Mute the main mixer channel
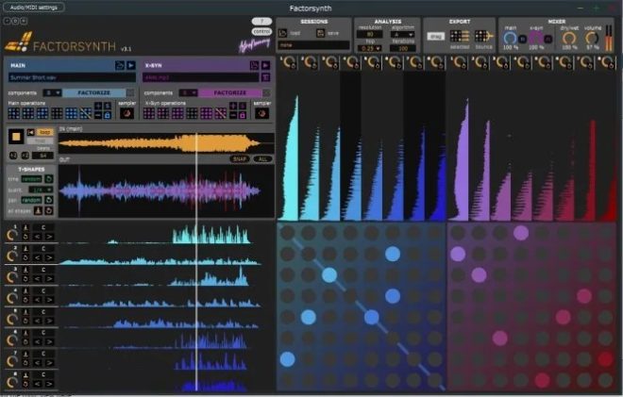The width and height of the screenshot is (623, 397). pyautogui.click(x=522, y=39)
